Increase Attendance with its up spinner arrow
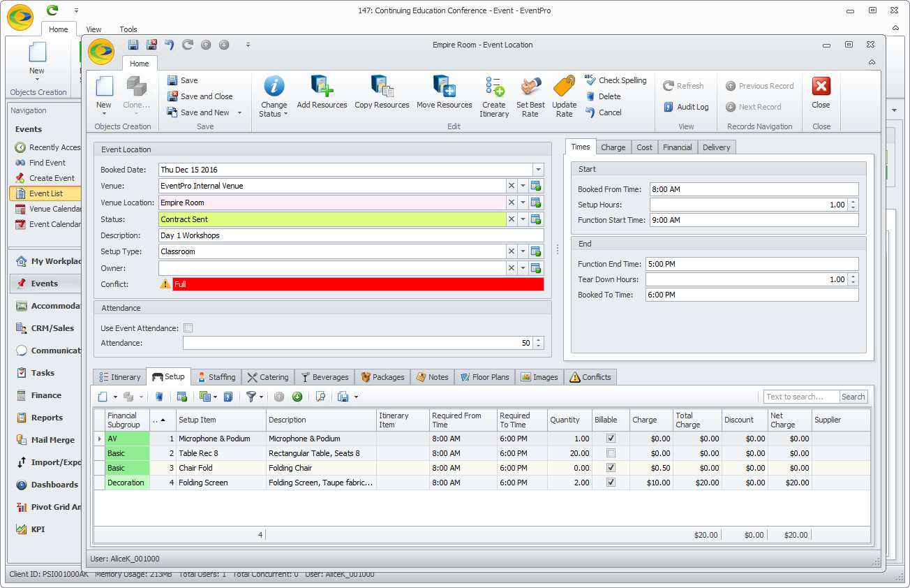 click(538, 340)
